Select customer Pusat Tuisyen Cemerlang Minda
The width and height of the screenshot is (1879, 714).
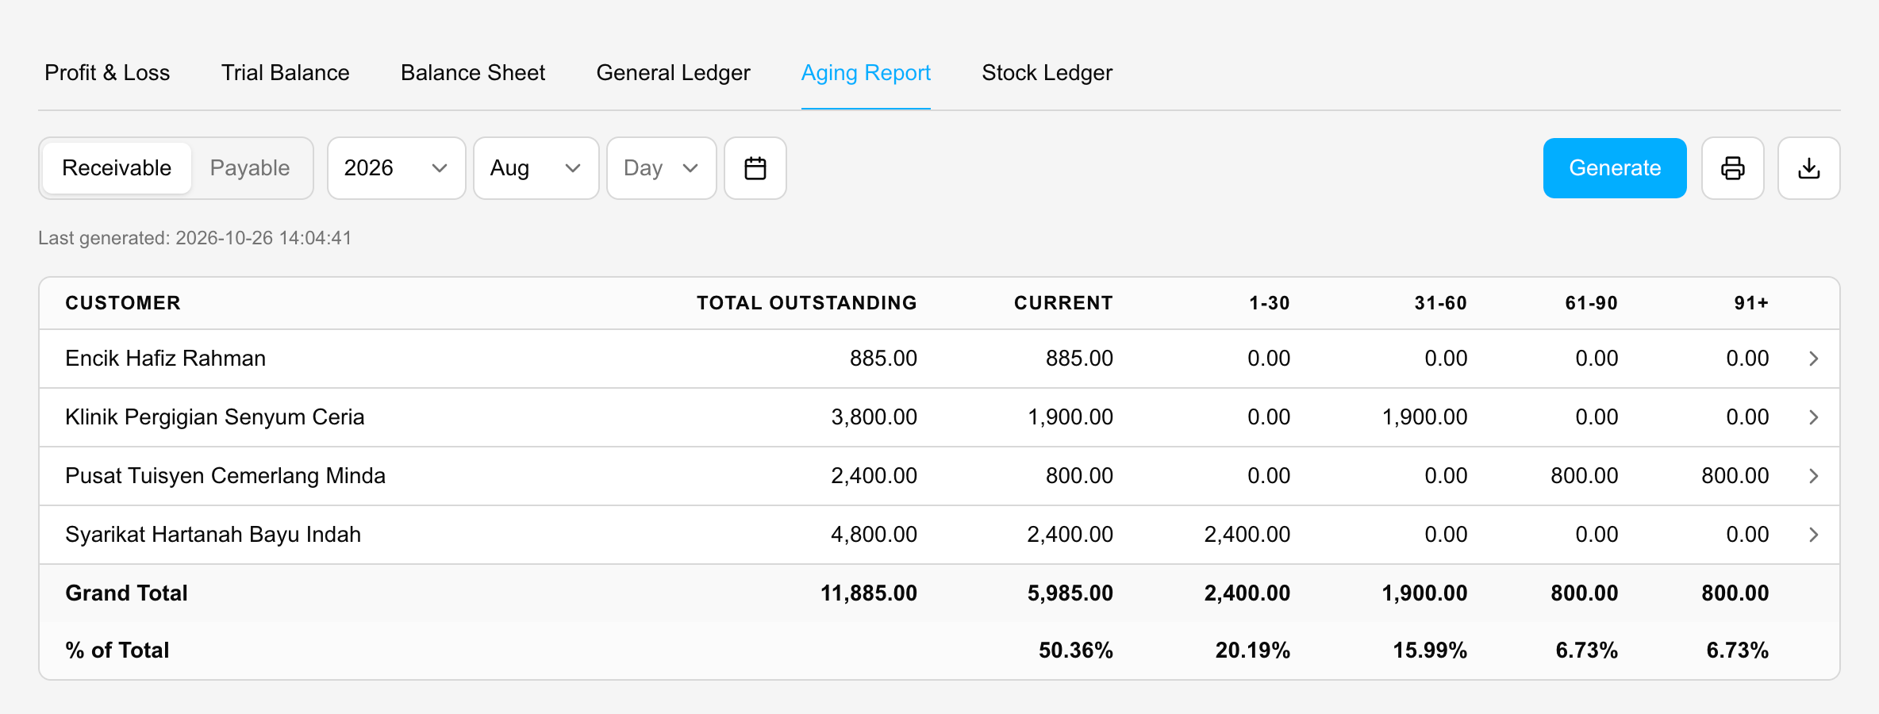click(225, 476)
